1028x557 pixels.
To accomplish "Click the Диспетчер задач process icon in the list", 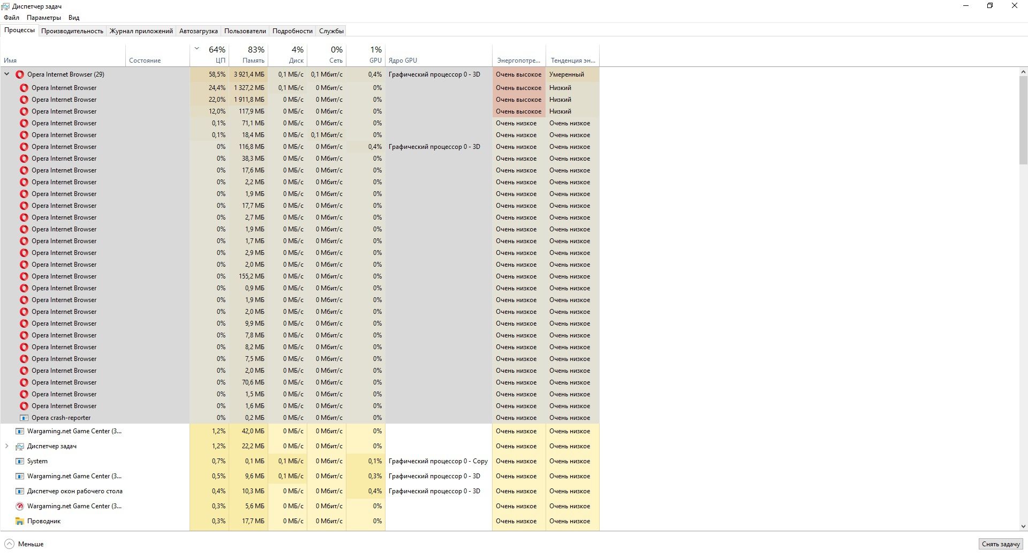I will (20, 446).
